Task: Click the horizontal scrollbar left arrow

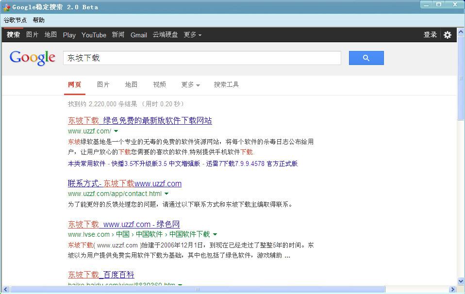Action: [5, 289]
